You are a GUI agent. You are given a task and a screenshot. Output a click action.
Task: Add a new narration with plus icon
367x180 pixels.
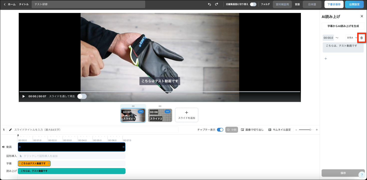pyautogui.click(x=326, y=59)
